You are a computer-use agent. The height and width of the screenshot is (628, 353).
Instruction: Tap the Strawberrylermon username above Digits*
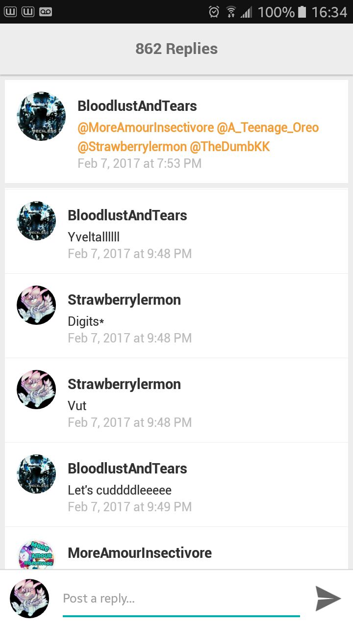click(x=124, y=300)
